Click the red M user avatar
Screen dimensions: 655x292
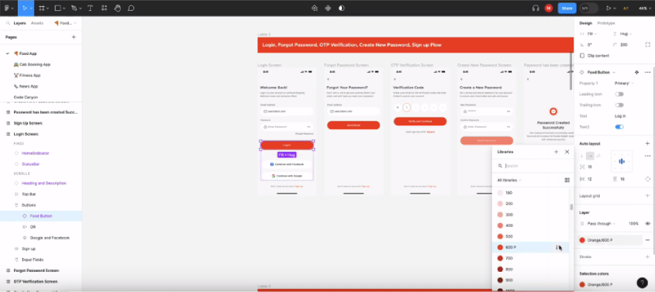[549, 8]
